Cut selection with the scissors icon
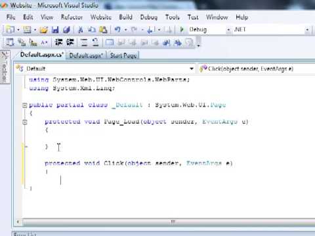315x236 pixels. point(80,29)
